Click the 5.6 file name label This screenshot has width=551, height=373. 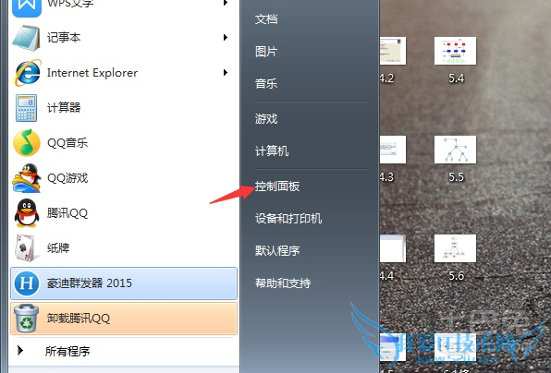click(x=456, y=276)
